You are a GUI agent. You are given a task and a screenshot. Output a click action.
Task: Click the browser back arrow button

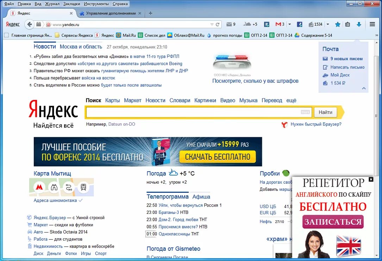[x=30, y=24]
